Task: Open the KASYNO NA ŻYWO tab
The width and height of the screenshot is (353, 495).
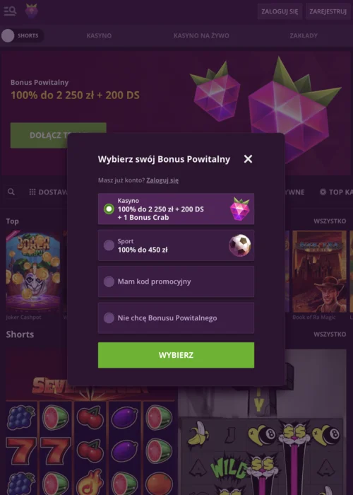Action: pos(201,35)
